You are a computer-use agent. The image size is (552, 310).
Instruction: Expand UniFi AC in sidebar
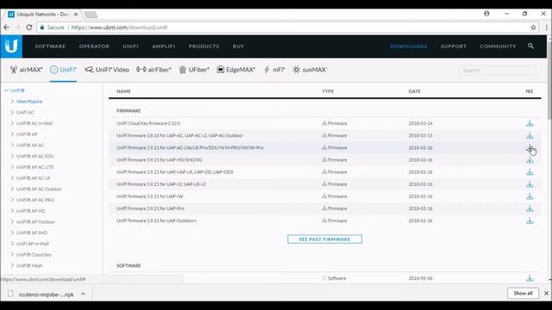[x=12, y=112]
